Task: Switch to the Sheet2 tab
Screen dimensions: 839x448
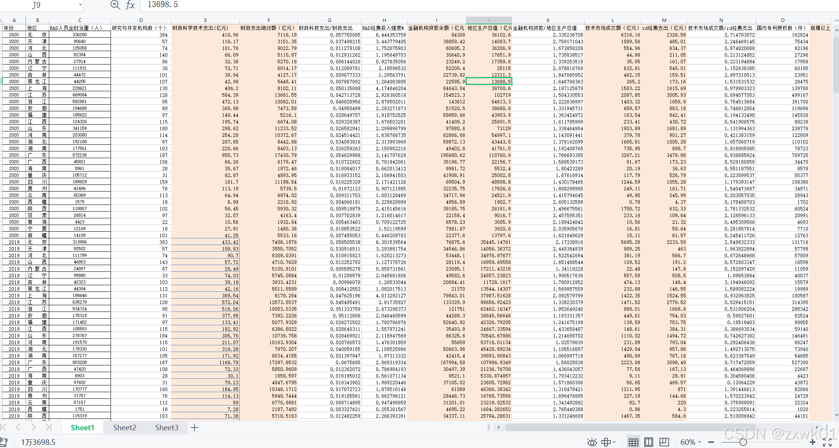Action: [124, 428]
